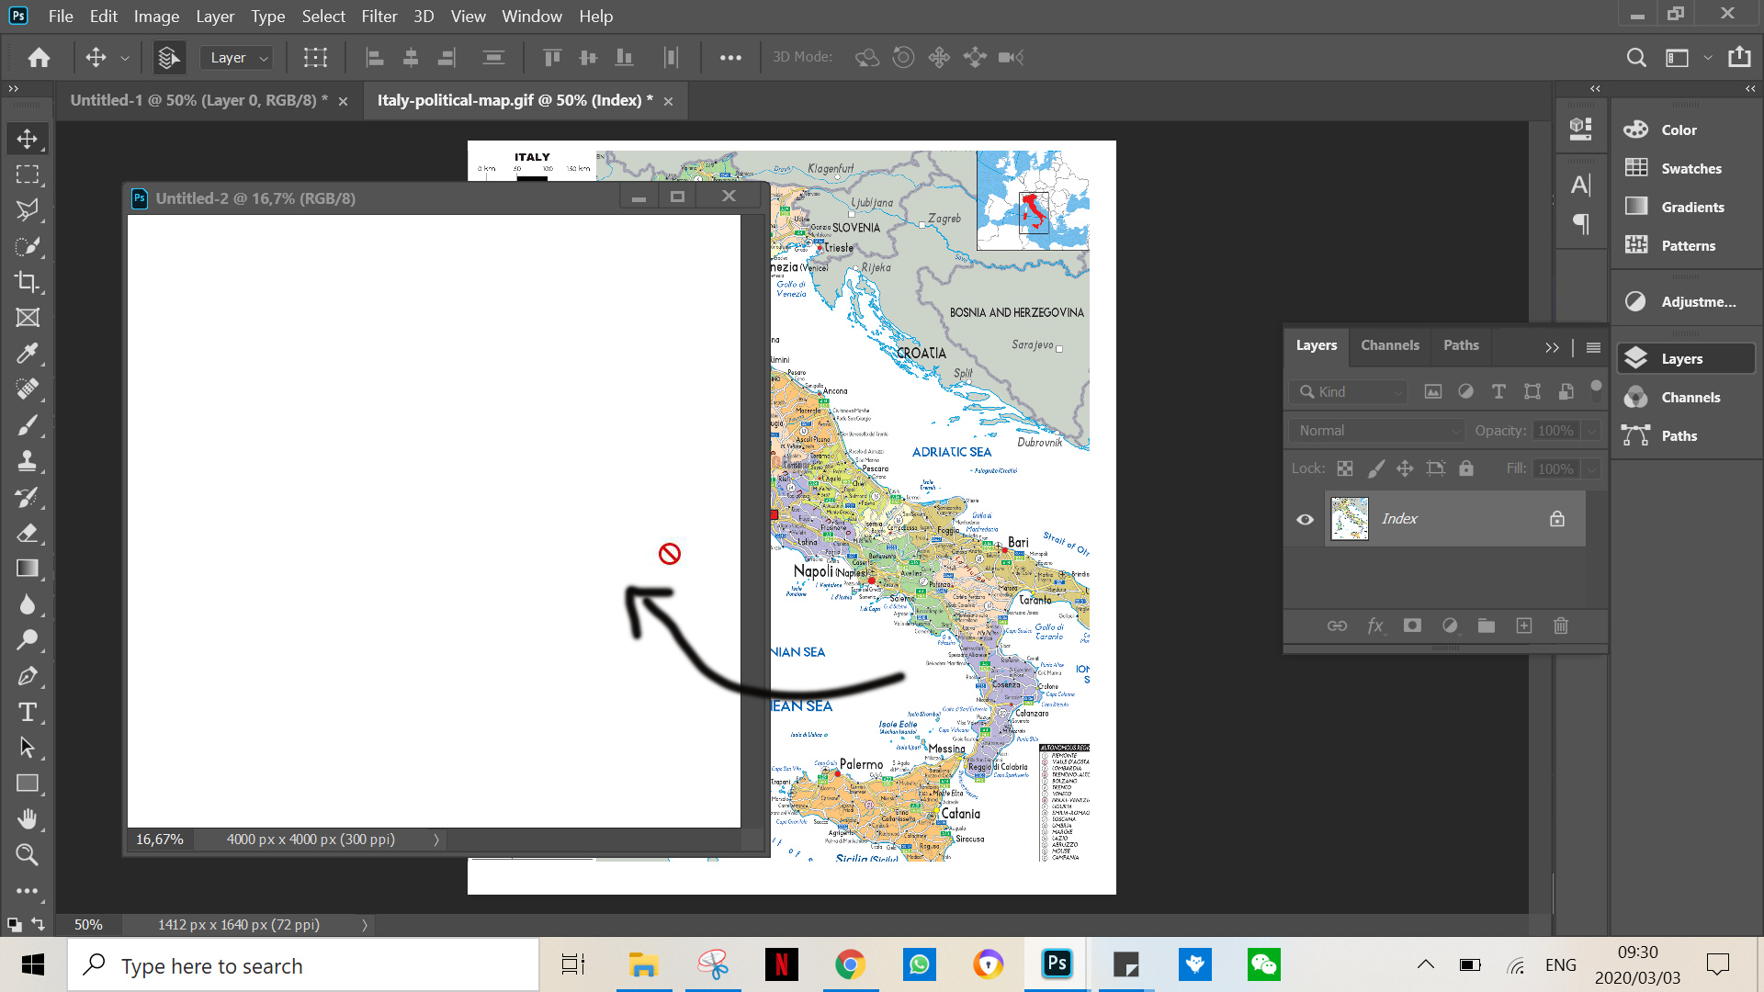
Task: Create a new layer with plus icon
Action: [x=1523, y=626]
